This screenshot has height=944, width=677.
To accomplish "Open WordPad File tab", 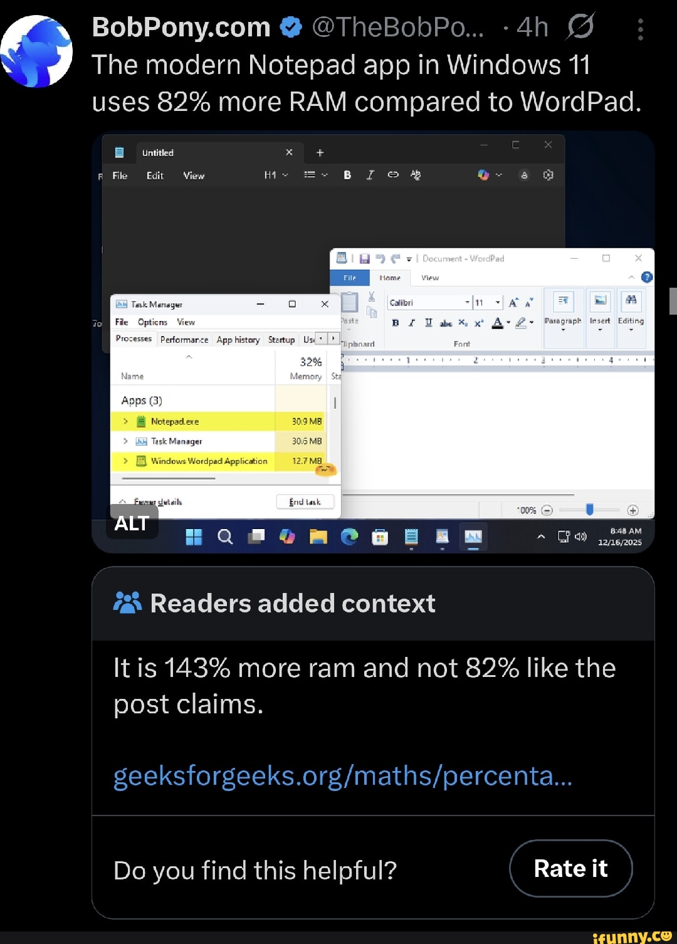I will pyautogui.click(x=350, y=278).
